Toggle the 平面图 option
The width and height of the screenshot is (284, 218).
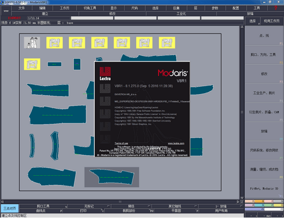point(176,210)
